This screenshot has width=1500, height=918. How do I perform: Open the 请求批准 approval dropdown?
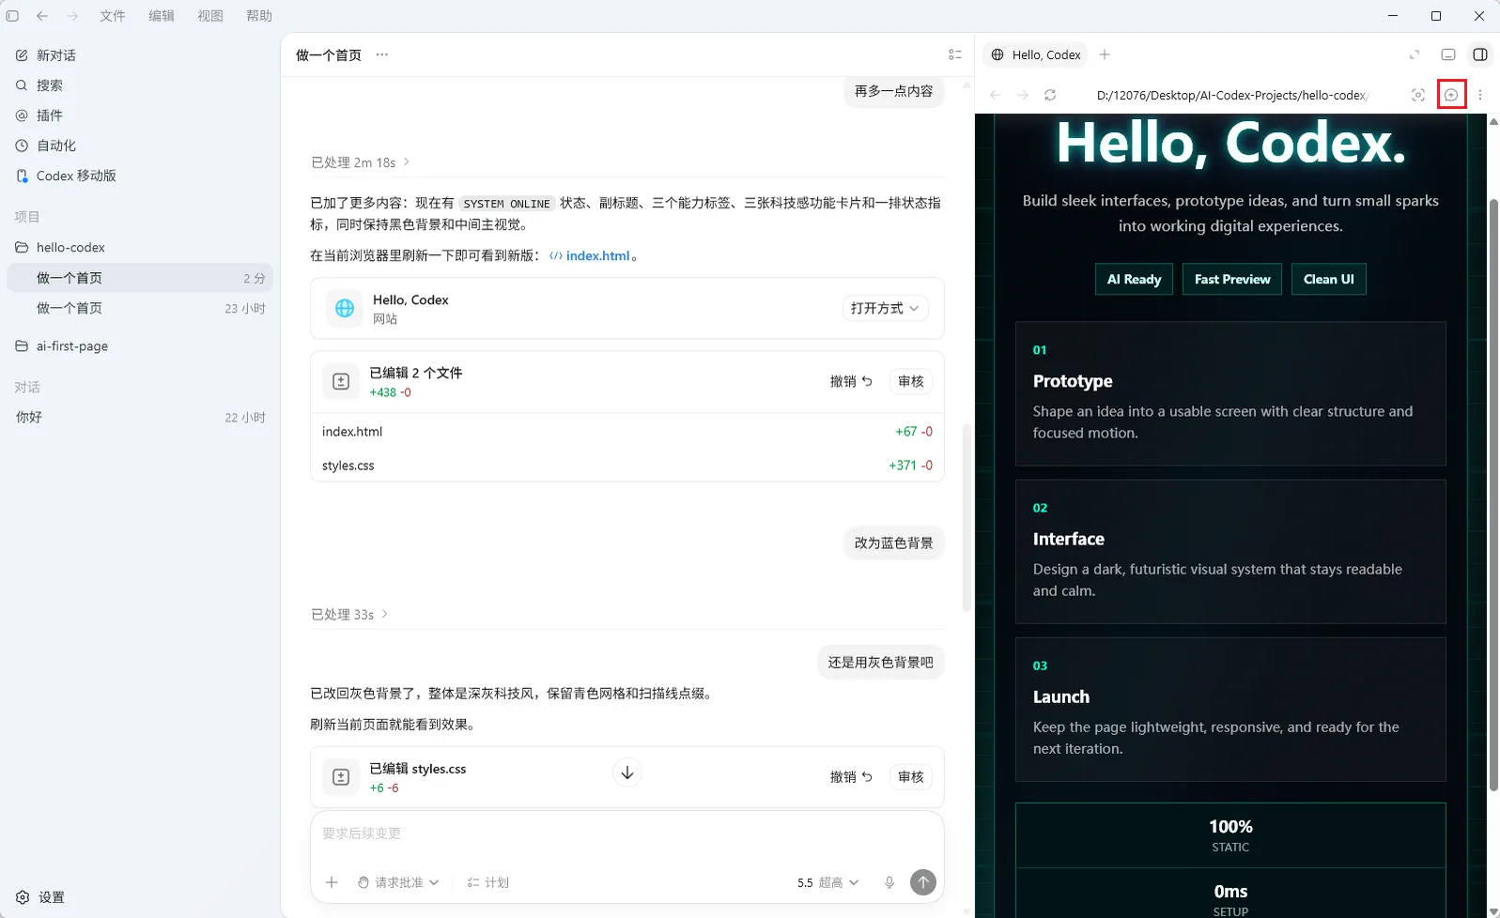click(398, 882)
